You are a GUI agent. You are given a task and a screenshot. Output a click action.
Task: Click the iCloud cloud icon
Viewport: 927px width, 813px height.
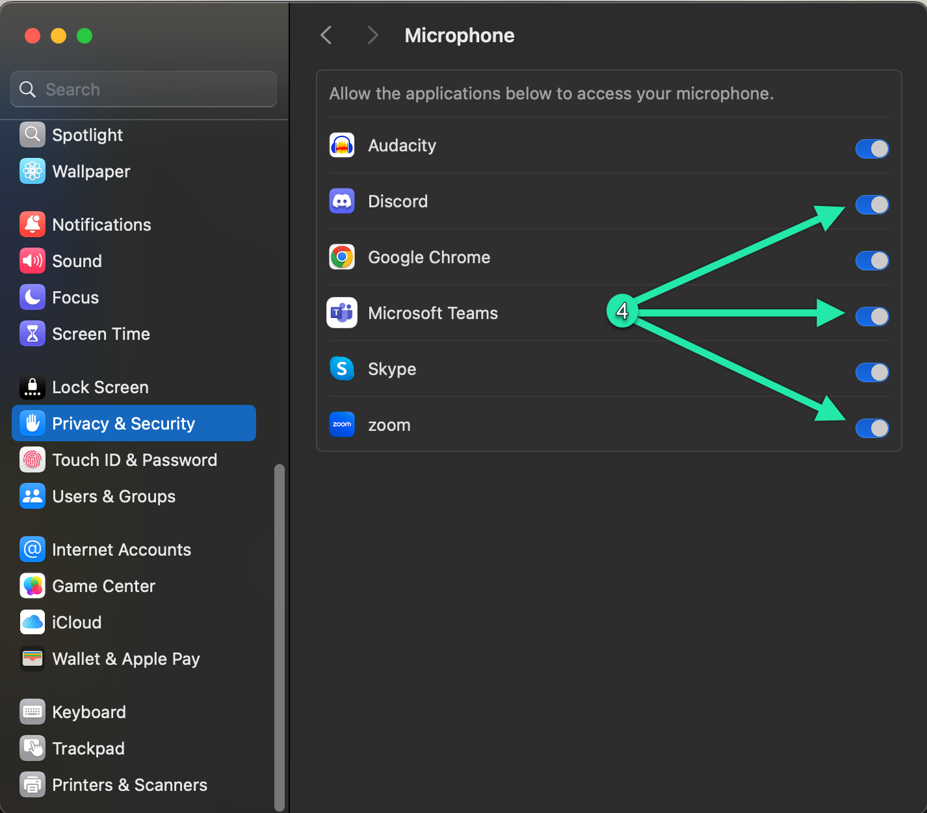click(33, 623)
